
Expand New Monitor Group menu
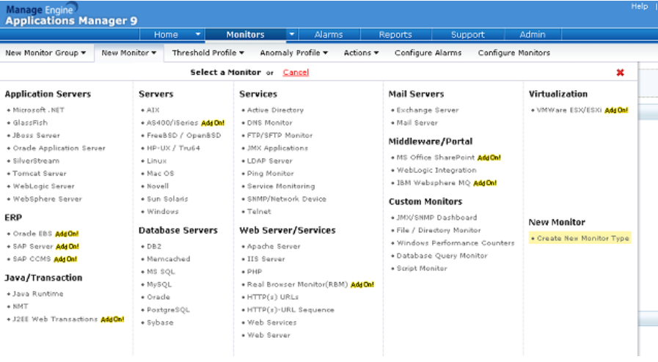coord(45,53)
